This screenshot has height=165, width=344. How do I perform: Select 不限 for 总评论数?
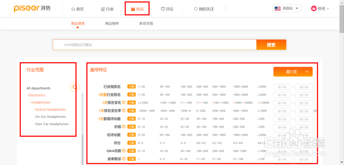[131, 135]
